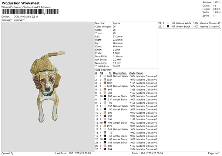222x156 pixels.
Task: Click the Amber Black swatch in row 25
Action: click(x=168, y=26)
